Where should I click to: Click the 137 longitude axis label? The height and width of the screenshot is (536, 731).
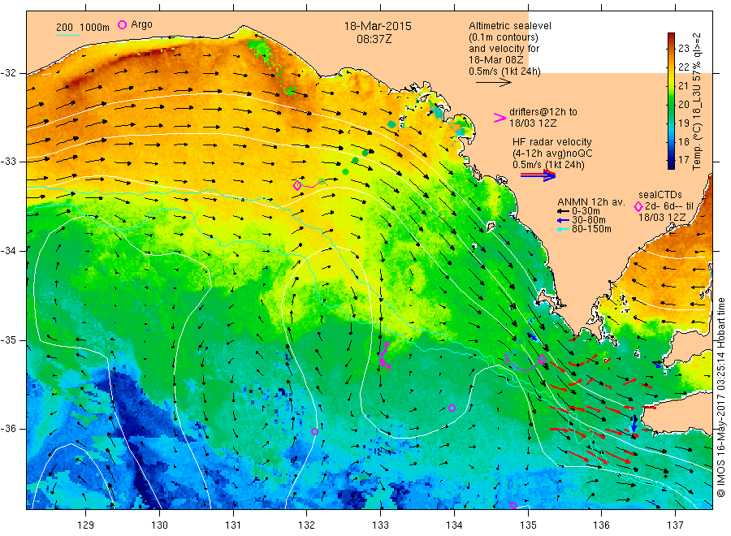tap(675, 525)
